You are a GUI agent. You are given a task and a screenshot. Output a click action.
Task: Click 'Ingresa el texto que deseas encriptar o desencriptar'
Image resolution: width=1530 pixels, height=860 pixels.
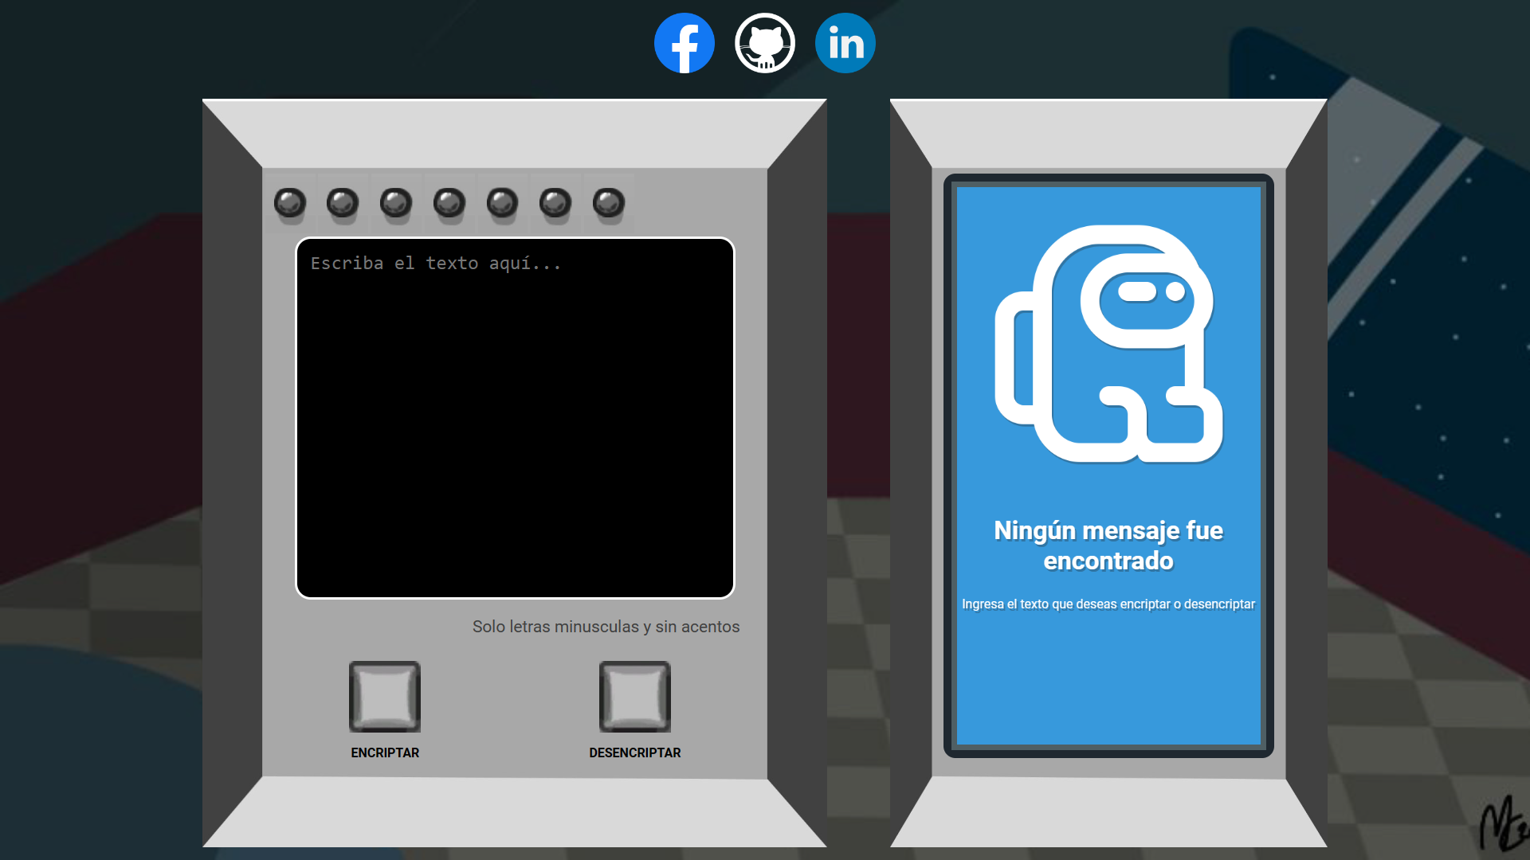[x=1108, y=604]
